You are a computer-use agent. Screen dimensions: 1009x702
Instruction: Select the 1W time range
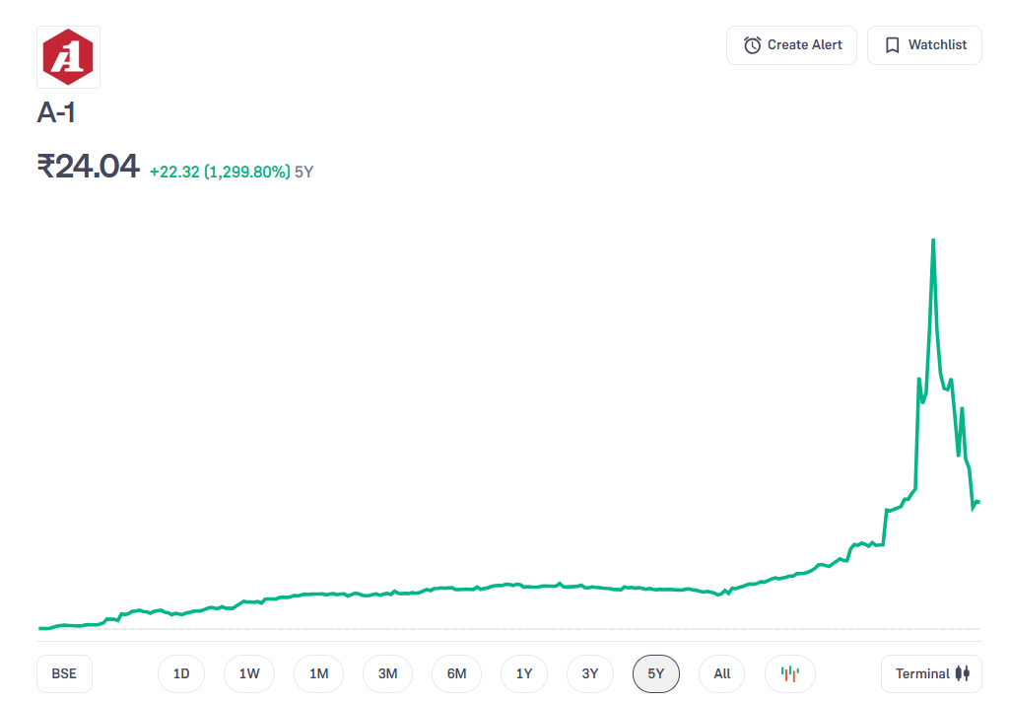(x=249, y=674)
